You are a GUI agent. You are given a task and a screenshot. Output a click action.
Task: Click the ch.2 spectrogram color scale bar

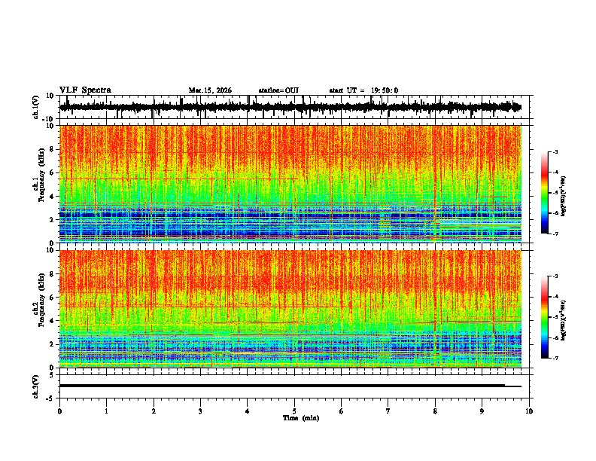545,317
